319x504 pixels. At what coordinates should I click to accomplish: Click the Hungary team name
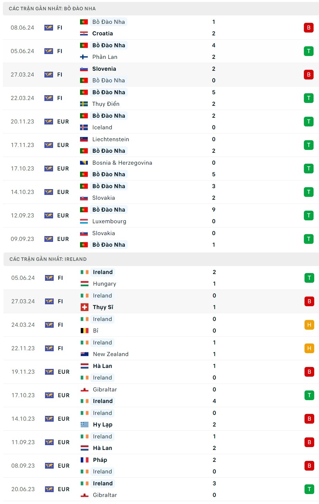tap(105, 284)
